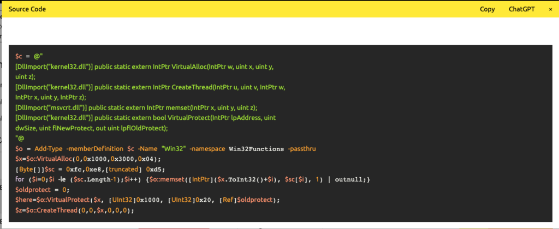This screenshot has height=229, width=559.
Task: Click the msvcrt.dll memset declaration line
Action: click(136, 107)
